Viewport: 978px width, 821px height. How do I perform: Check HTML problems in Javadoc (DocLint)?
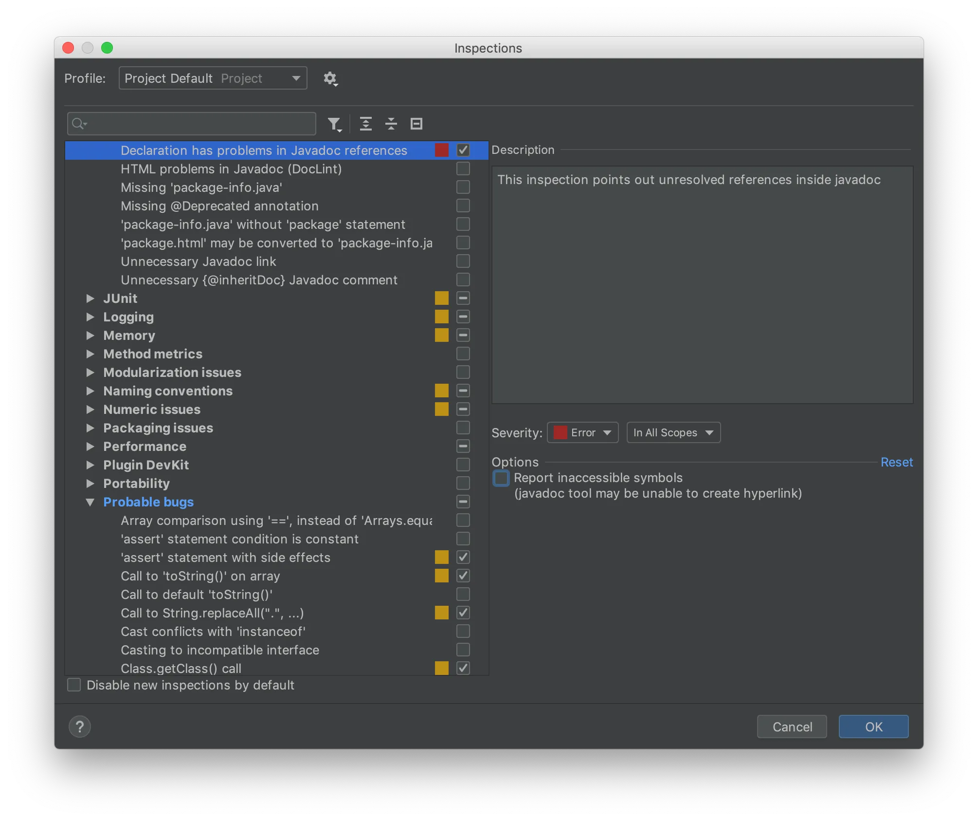pyautogui.click(x=463, y=169)
